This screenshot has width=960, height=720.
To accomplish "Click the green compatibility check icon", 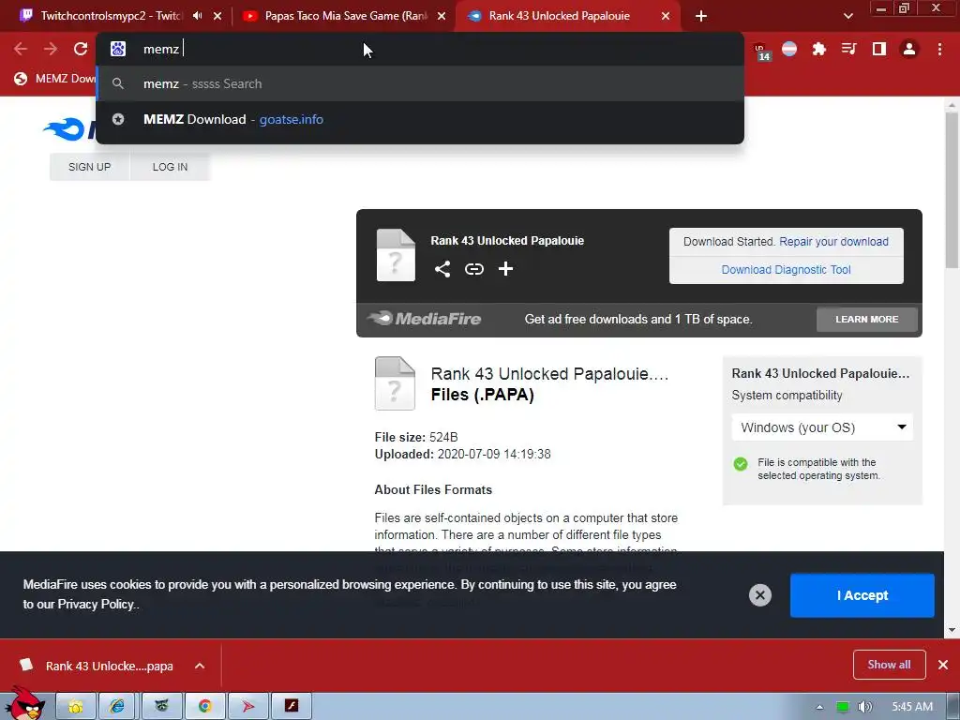I will pos(741,463).
